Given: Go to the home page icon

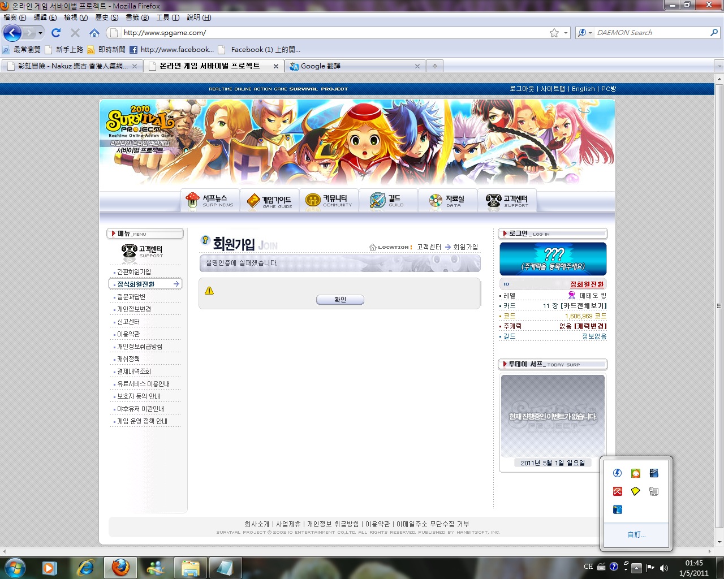Looking at the screenshot, I should (x=94, y=33).
